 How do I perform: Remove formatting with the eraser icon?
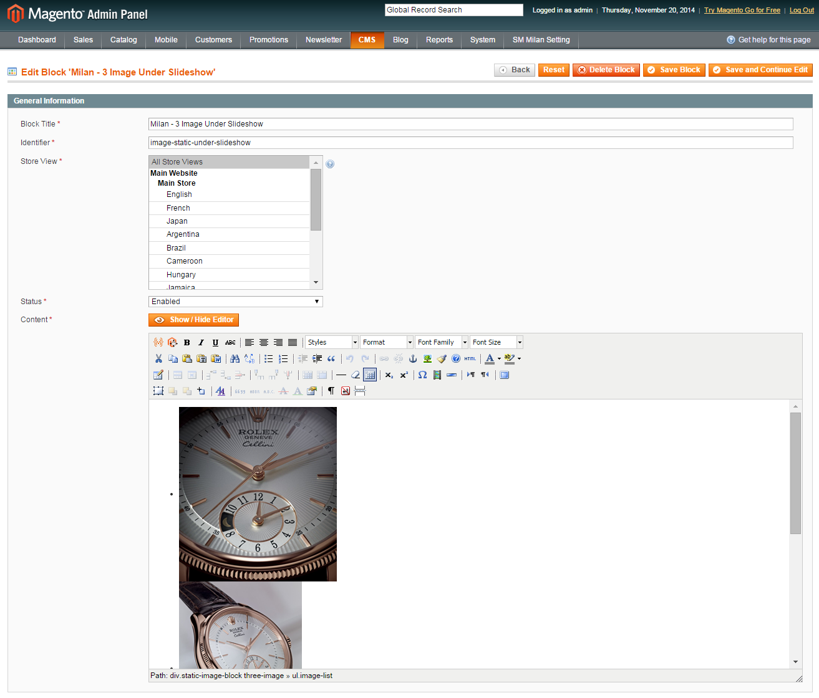356,375
